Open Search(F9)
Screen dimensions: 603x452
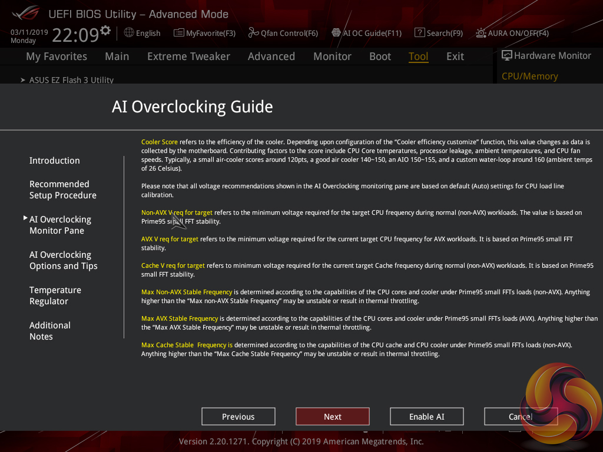[445, 34]
